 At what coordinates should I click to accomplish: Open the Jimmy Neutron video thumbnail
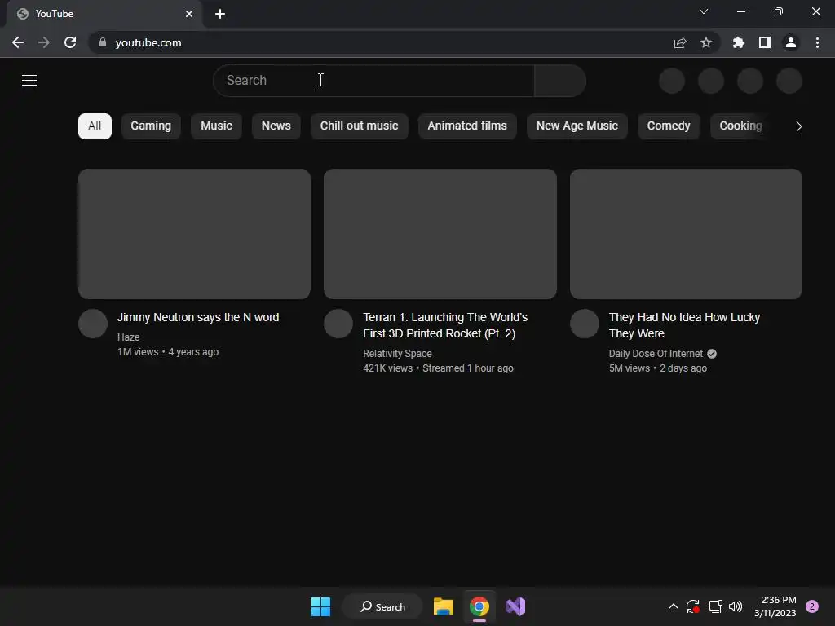tap(194, 234)
